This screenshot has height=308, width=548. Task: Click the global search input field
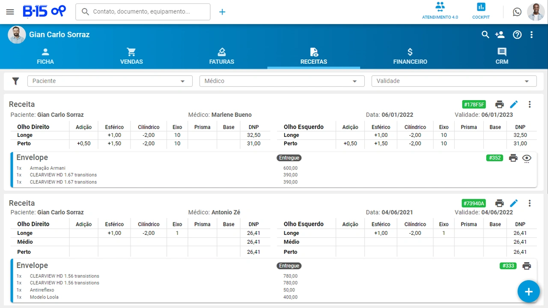point(148,12)
